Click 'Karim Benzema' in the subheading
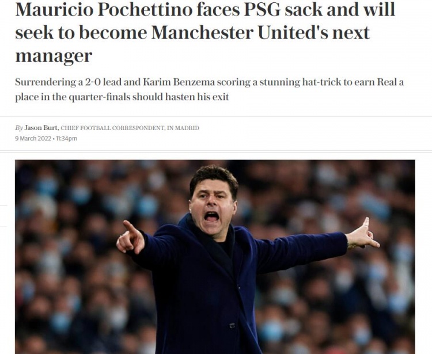 pos(179,82)
